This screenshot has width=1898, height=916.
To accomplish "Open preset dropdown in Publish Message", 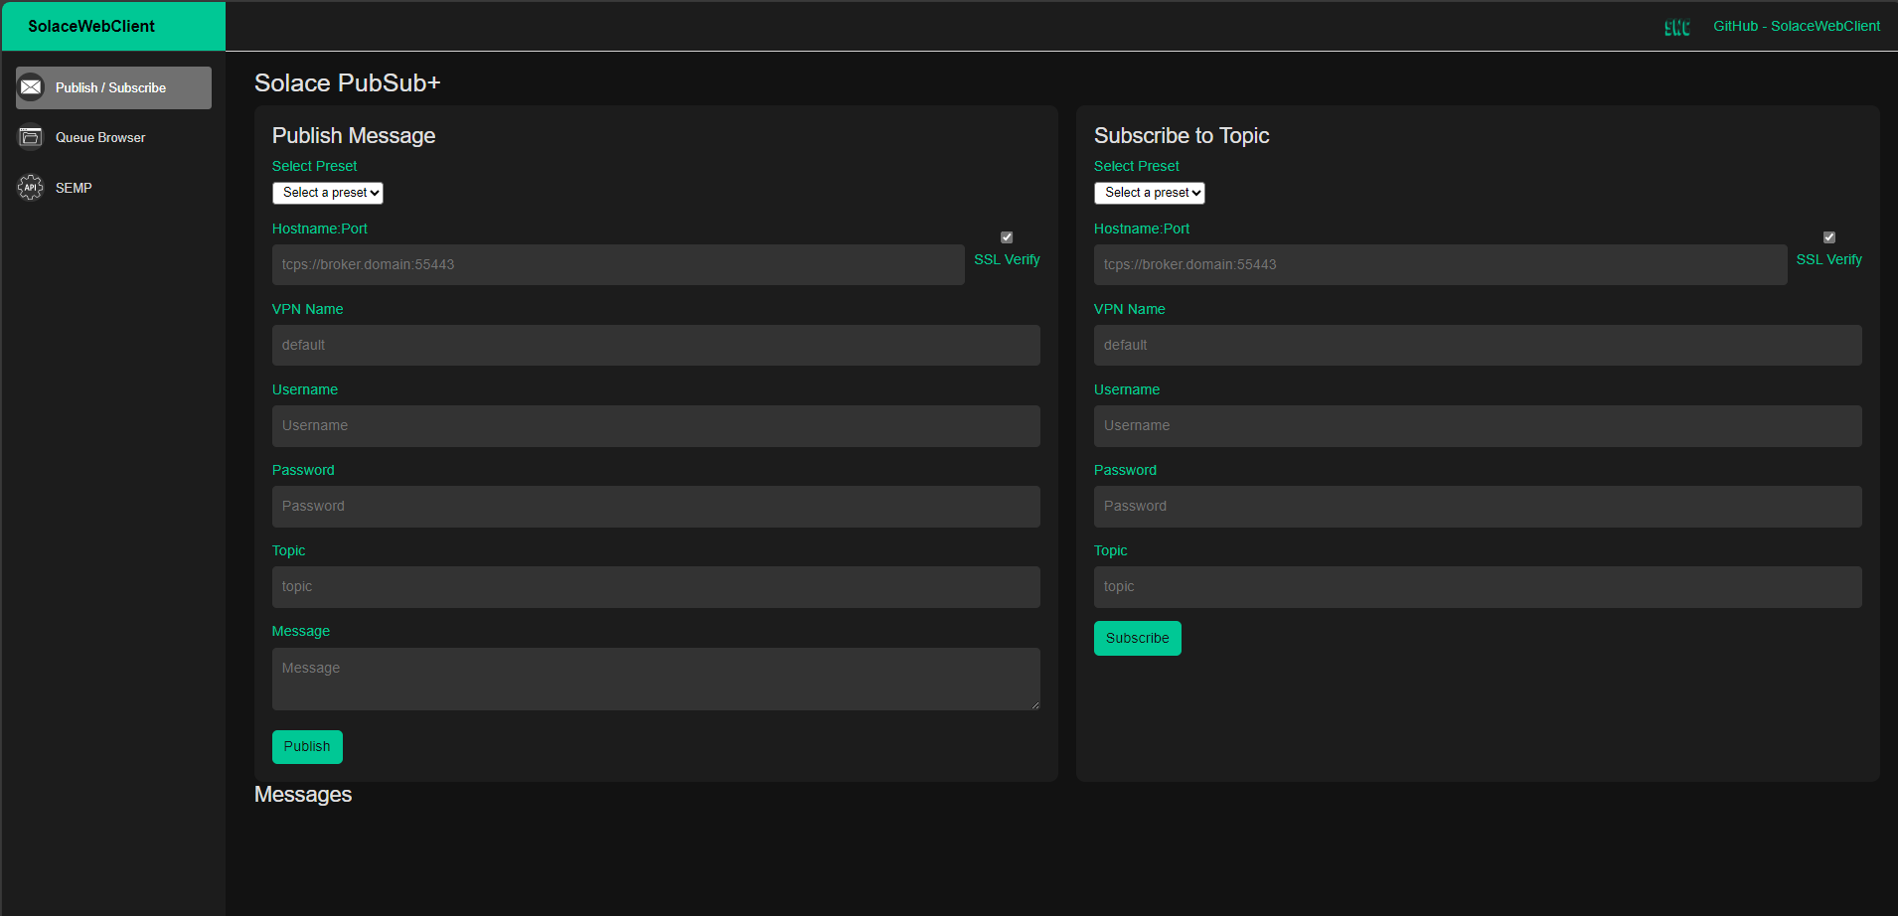I will (x=328, y=193).
